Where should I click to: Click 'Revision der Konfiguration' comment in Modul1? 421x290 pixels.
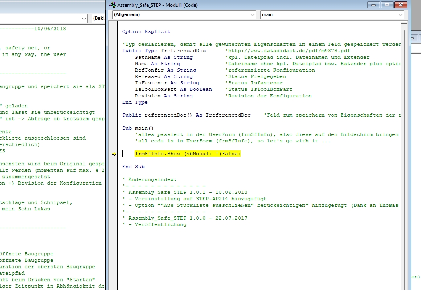coord(268,96)
